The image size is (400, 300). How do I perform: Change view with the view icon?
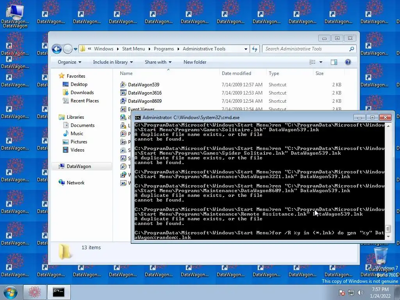[312, 62]
